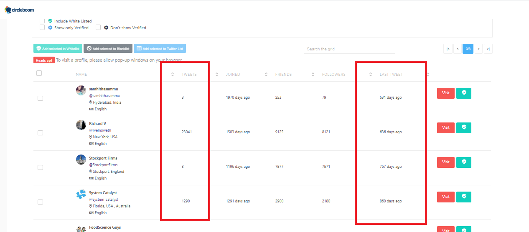Visit Stockport Firms' profile
This screenshot has width=529, height=232.
pos(446,162)
